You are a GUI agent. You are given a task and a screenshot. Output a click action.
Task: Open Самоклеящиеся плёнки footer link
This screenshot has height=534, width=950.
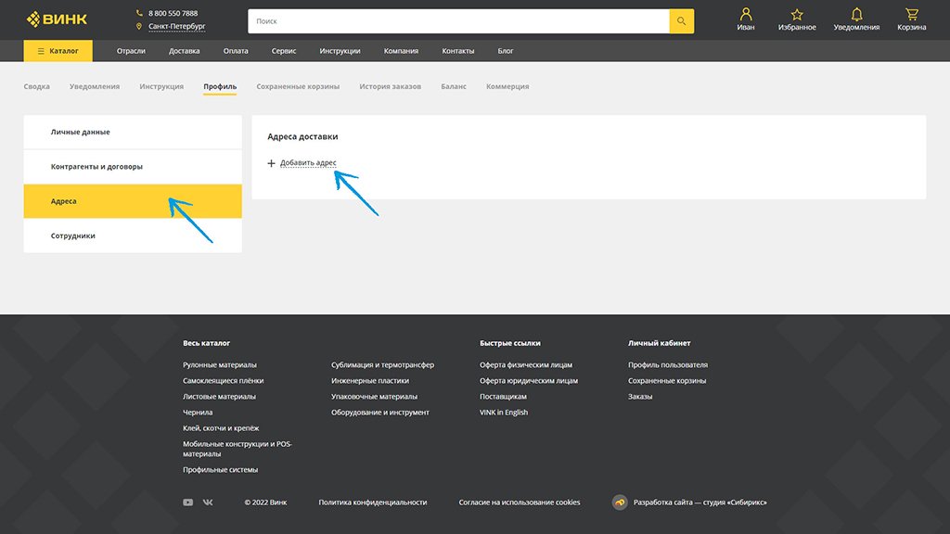(x=223, y=380)
